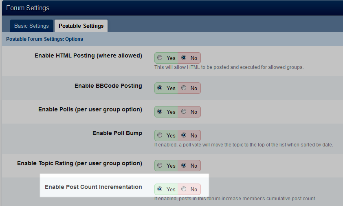343x206 pixels.
Task: Open the Postable Settings tab
Action: click(81, 26)
